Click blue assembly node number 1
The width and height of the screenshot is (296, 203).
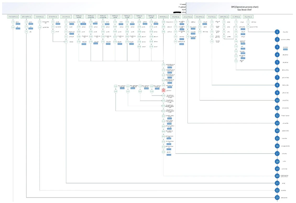click(x=277, y=32)
